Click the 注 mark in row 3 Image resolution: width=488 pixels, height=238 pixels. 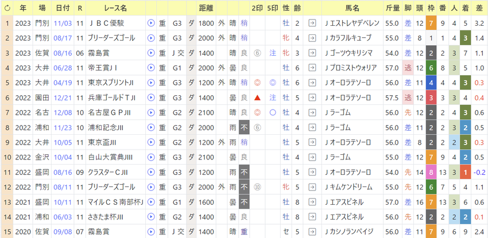point(273,53)
